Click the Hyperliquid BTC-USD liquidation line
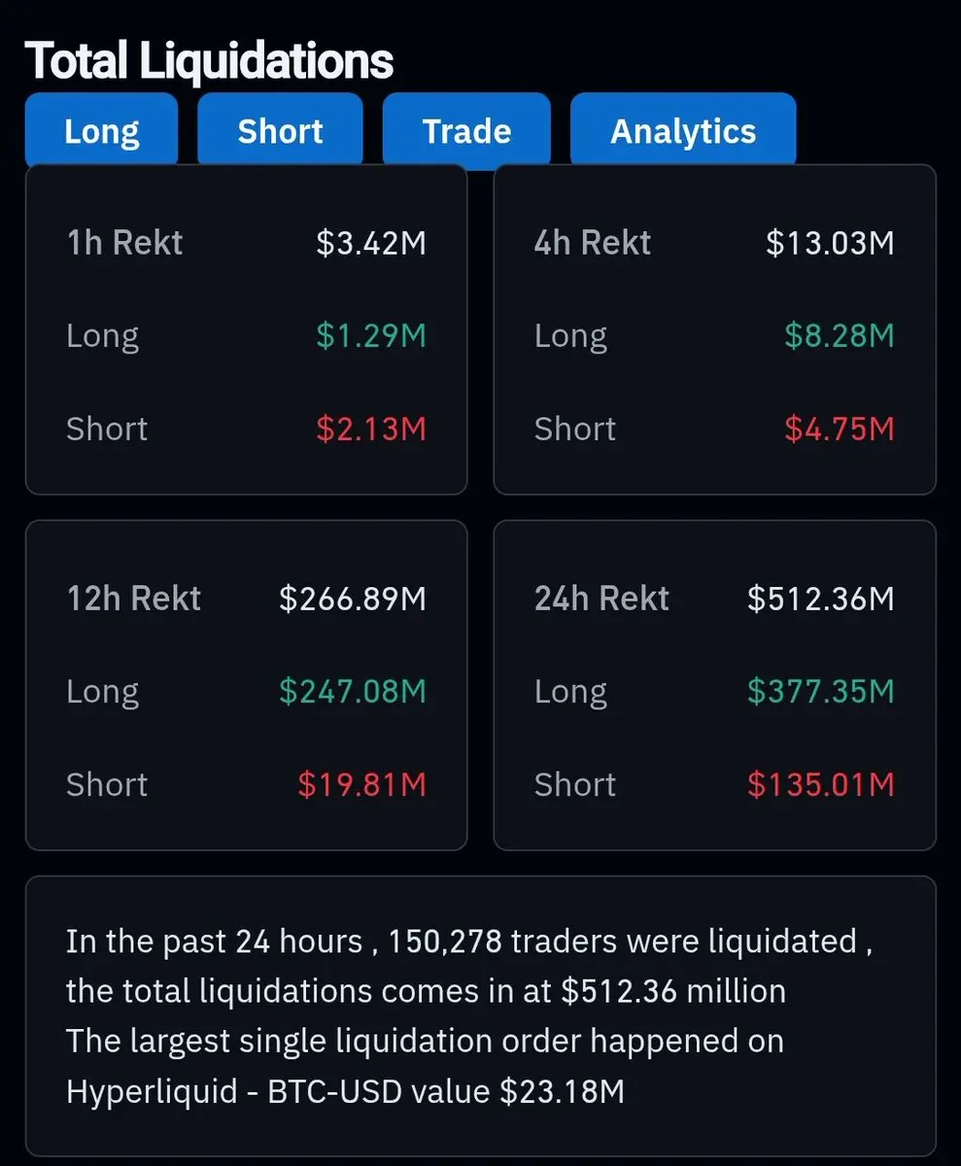The height and width of the screenshot is (1166, 961). 345,1091
